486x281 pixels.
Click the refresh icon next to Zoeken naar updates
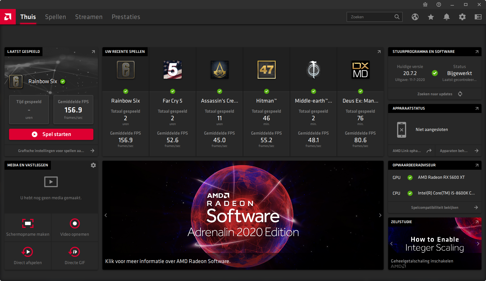tap(460, 94)
